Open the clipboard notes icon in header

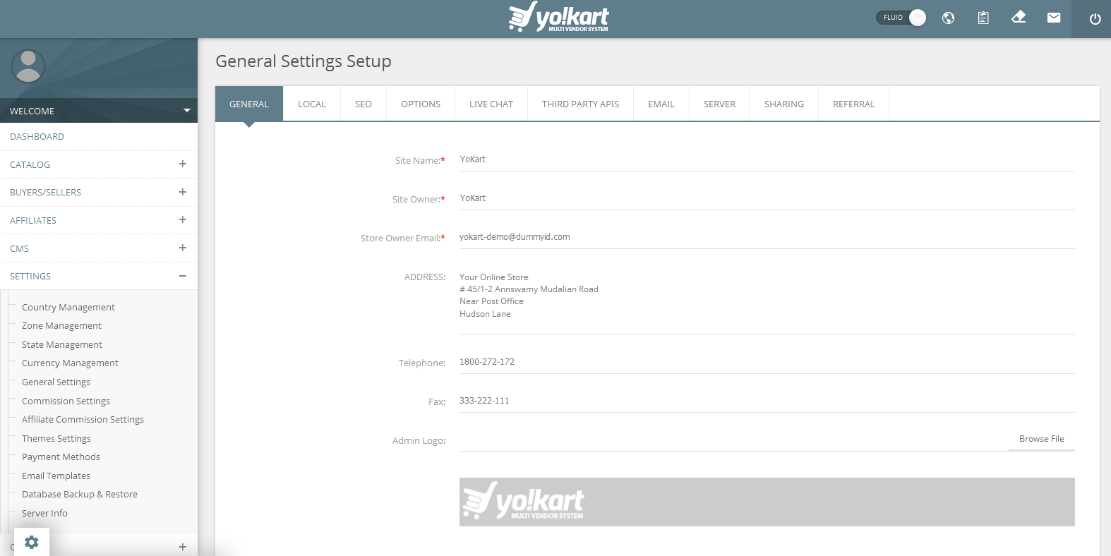[x=983, y=18]
